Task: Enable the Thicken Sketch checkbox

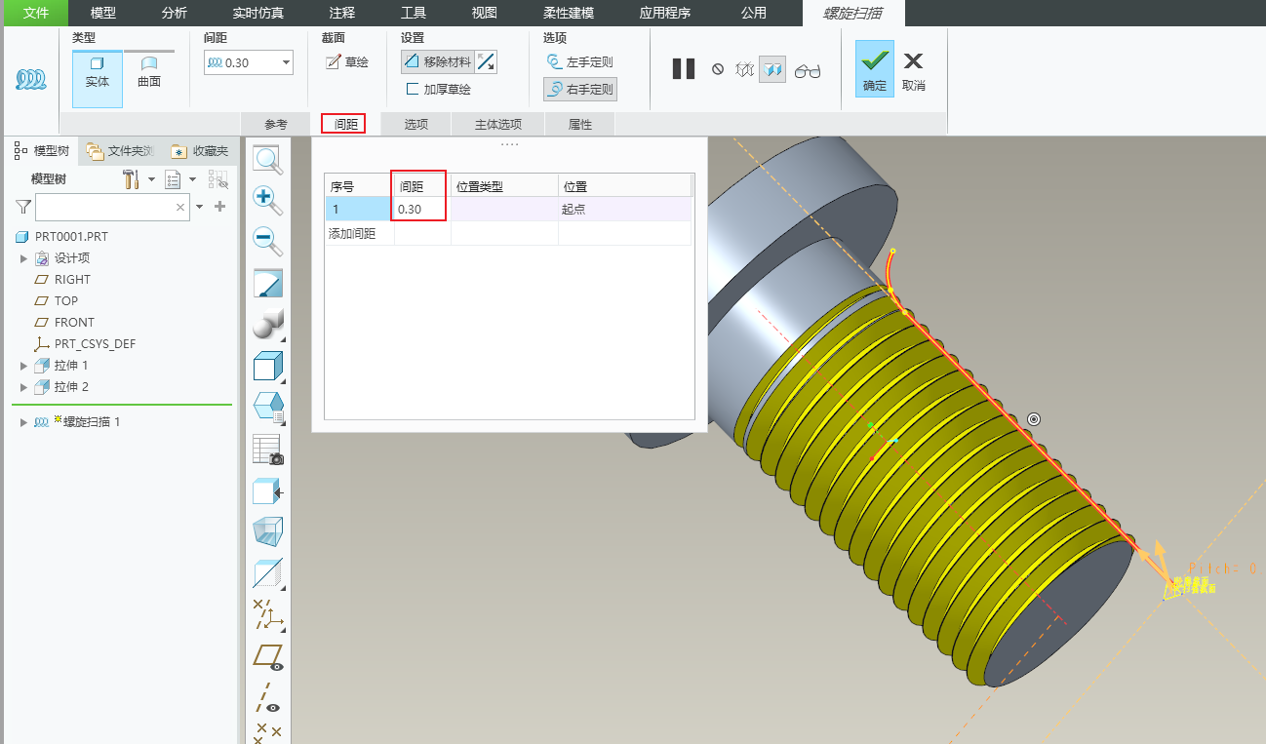Action: tap(413, 89)
